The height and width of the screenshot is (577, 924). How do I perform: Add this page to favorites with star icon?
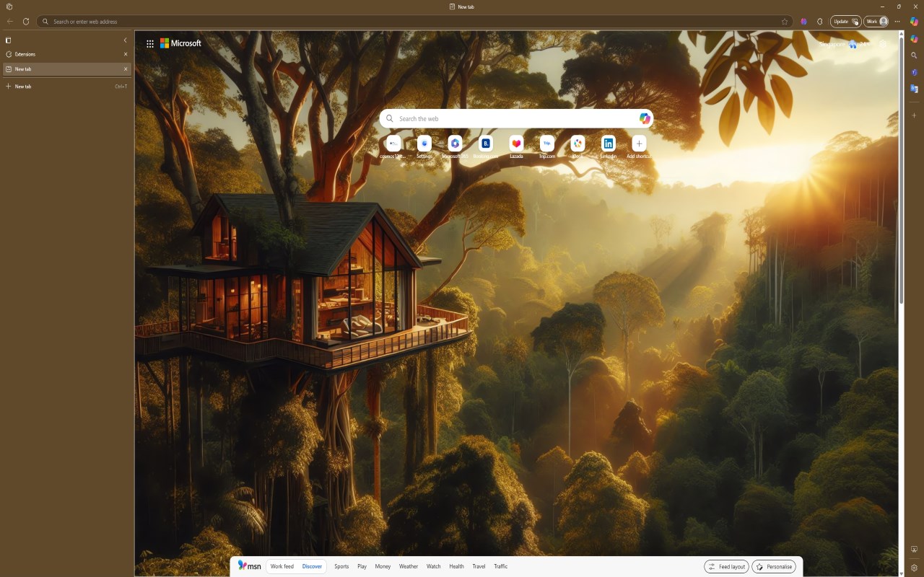pyautogui.click(x=785, y=22)
